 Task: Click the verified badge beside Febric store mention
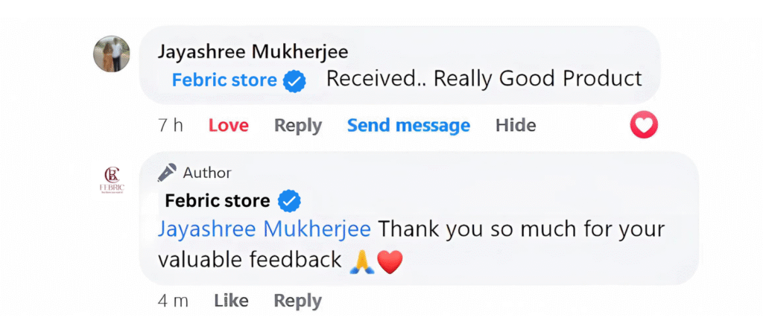(x=295, y=80)
